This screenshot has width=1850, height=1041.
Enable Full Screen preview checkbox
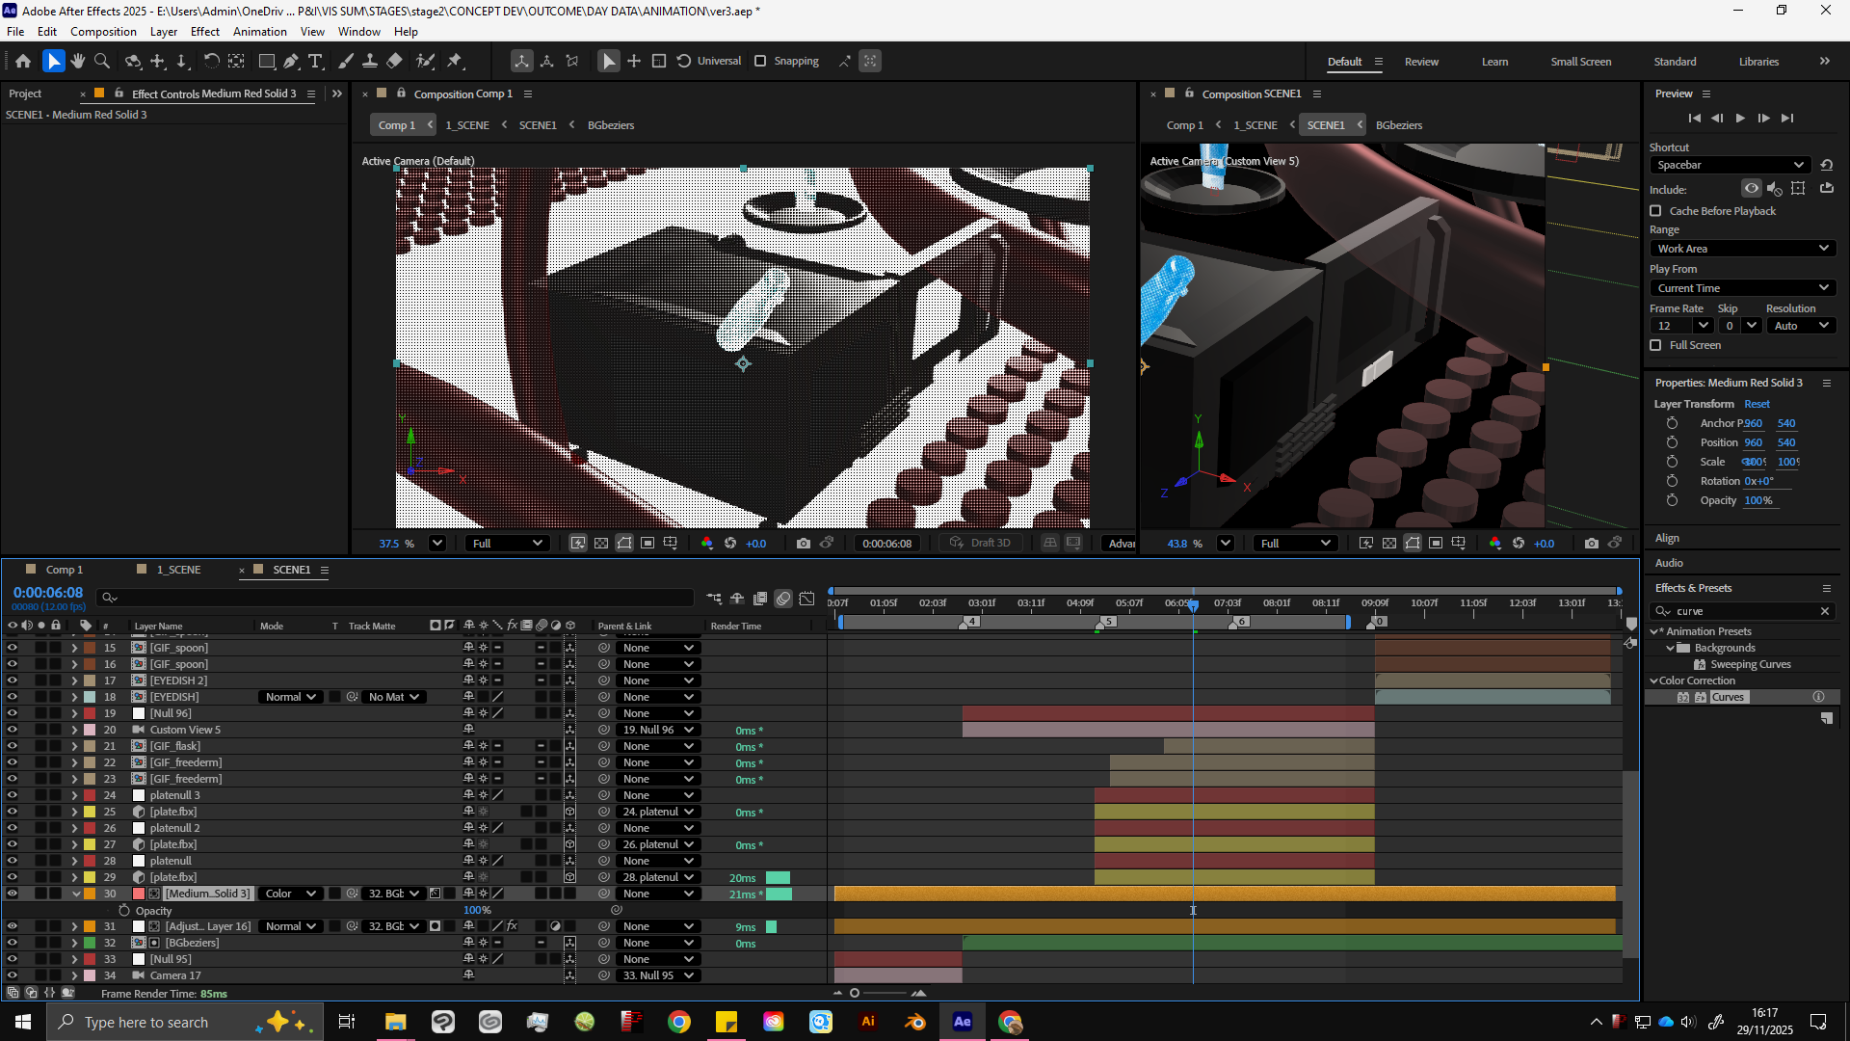[1655, 345]
